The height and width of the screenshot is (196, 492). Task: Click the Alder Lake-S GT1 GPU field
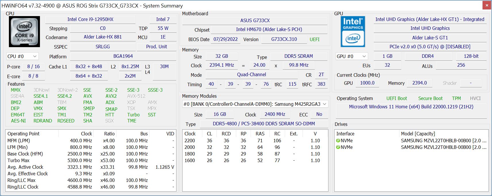(430, 38)
